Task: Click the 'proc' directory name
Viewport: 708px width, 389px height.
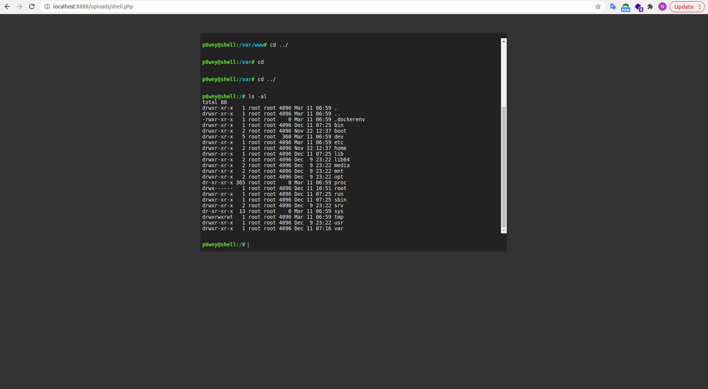Action: [x=340, y=183]
